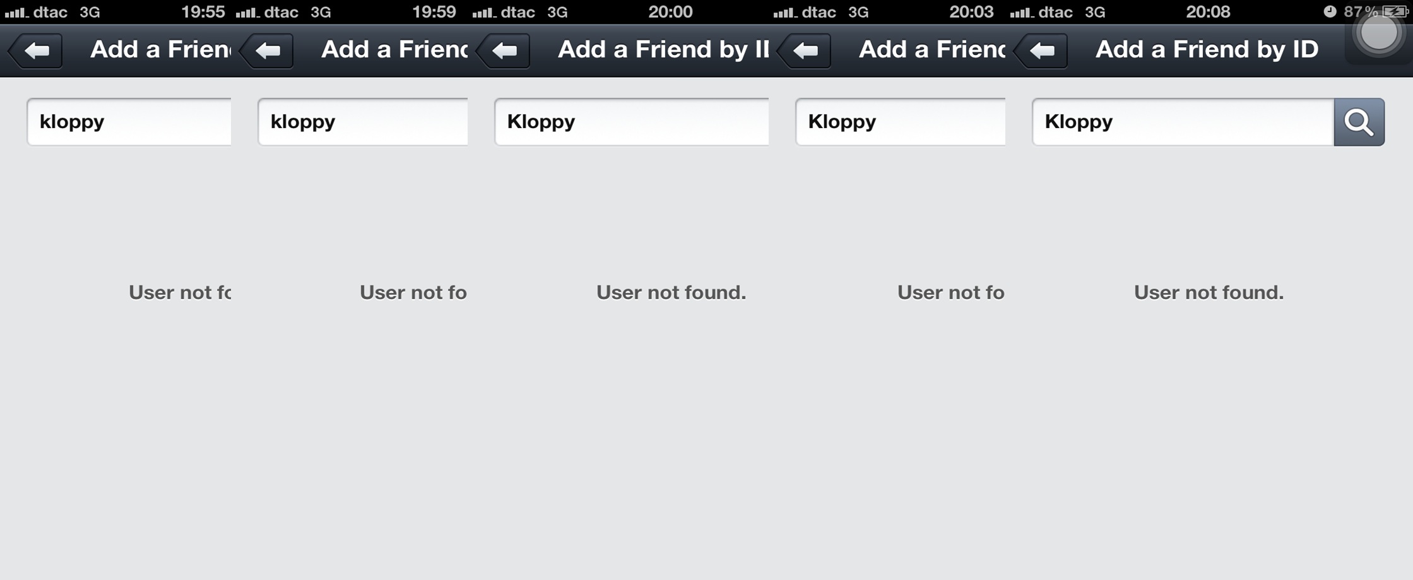The height and width of the screenshot is (580, 1413).
Task: Go back from the 20:08 screen
Action: (1041, 50)
